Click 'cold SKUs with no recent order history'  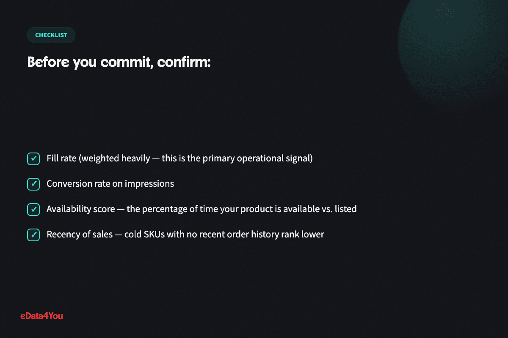point(202,234)
